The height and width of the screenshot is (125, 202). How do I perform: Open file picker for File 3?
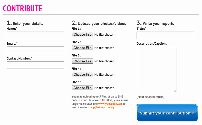pos(82,61)
